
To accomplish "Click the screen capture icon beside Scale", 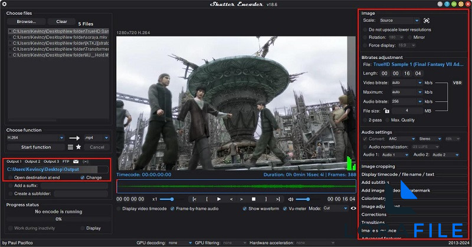I will coord(426,21).
